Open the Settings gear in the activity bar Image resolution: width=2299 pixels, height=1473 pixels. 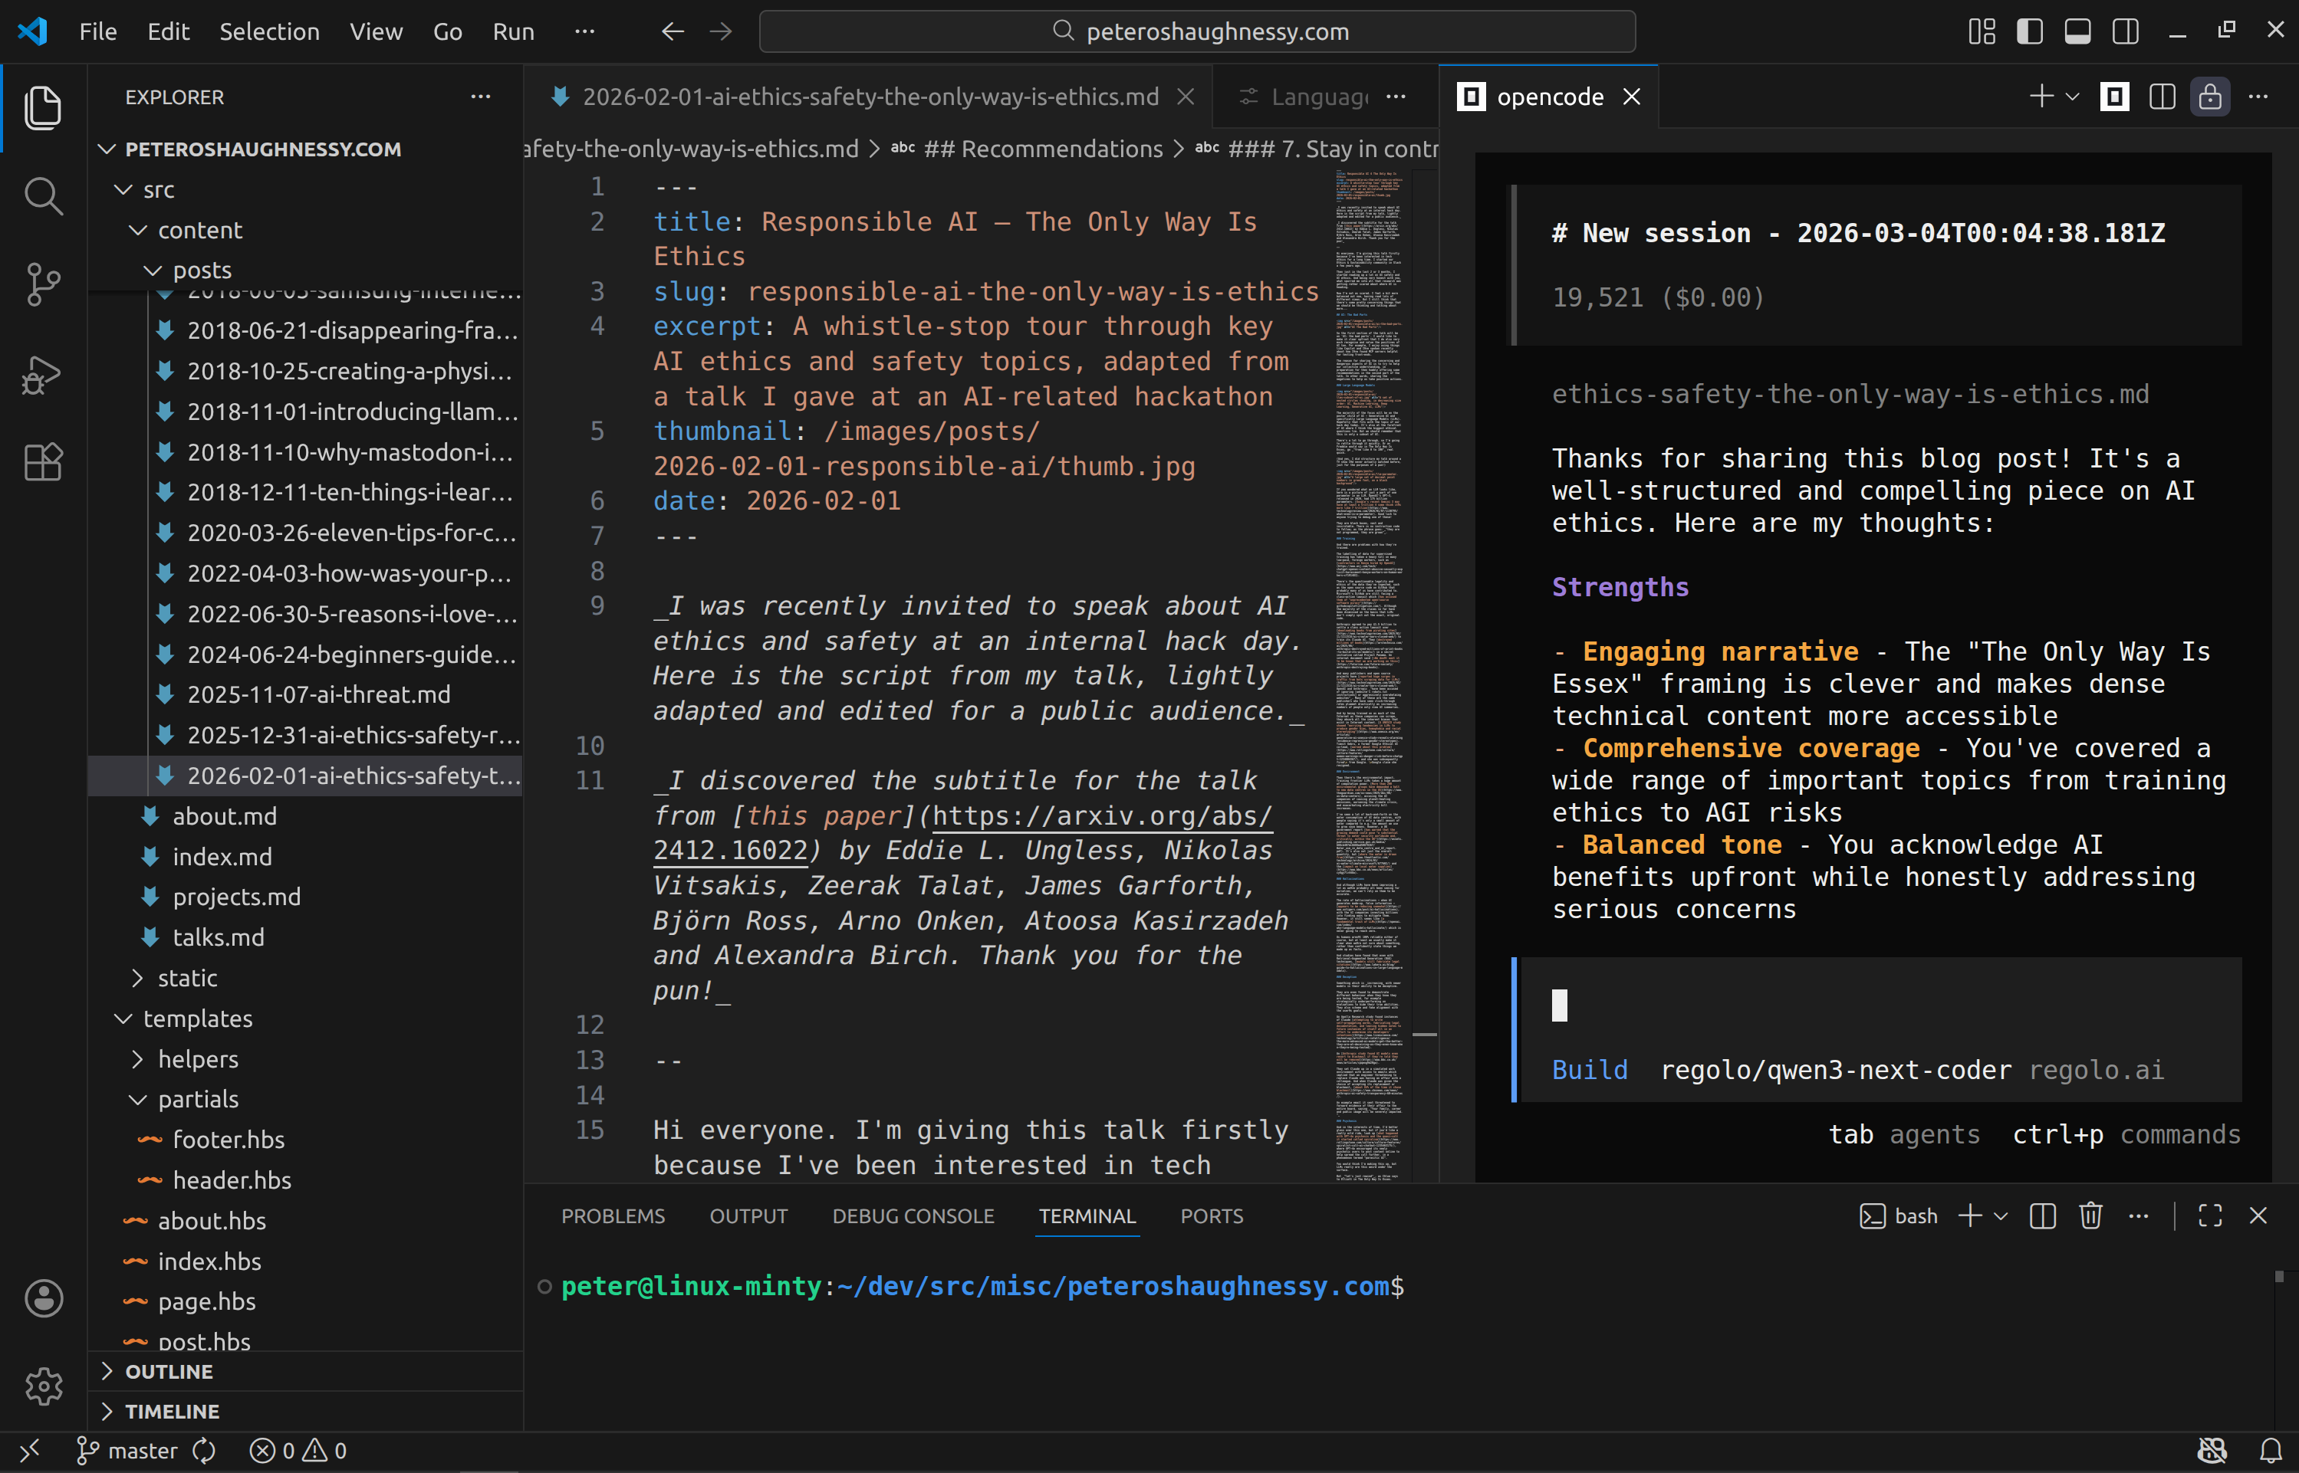point(43,1386)
